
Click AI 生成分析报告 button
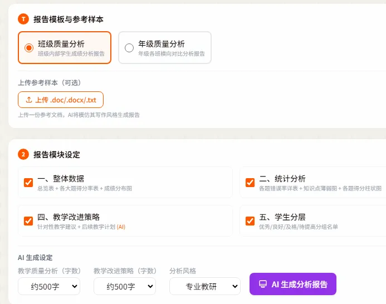292,284
